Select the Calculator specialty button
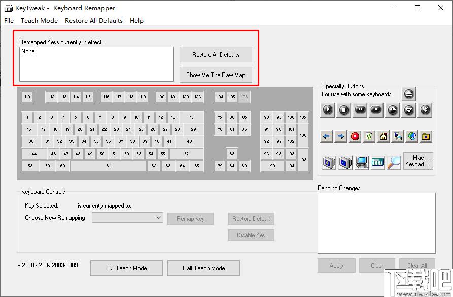Screen dimensions: 453x297 377,163
